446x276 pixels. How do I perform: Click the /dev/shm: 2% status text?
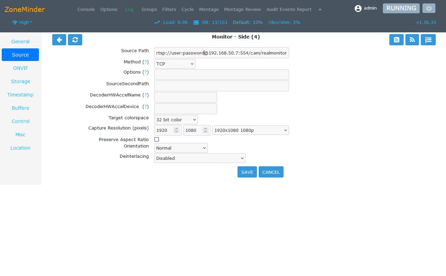coord(284,22)
